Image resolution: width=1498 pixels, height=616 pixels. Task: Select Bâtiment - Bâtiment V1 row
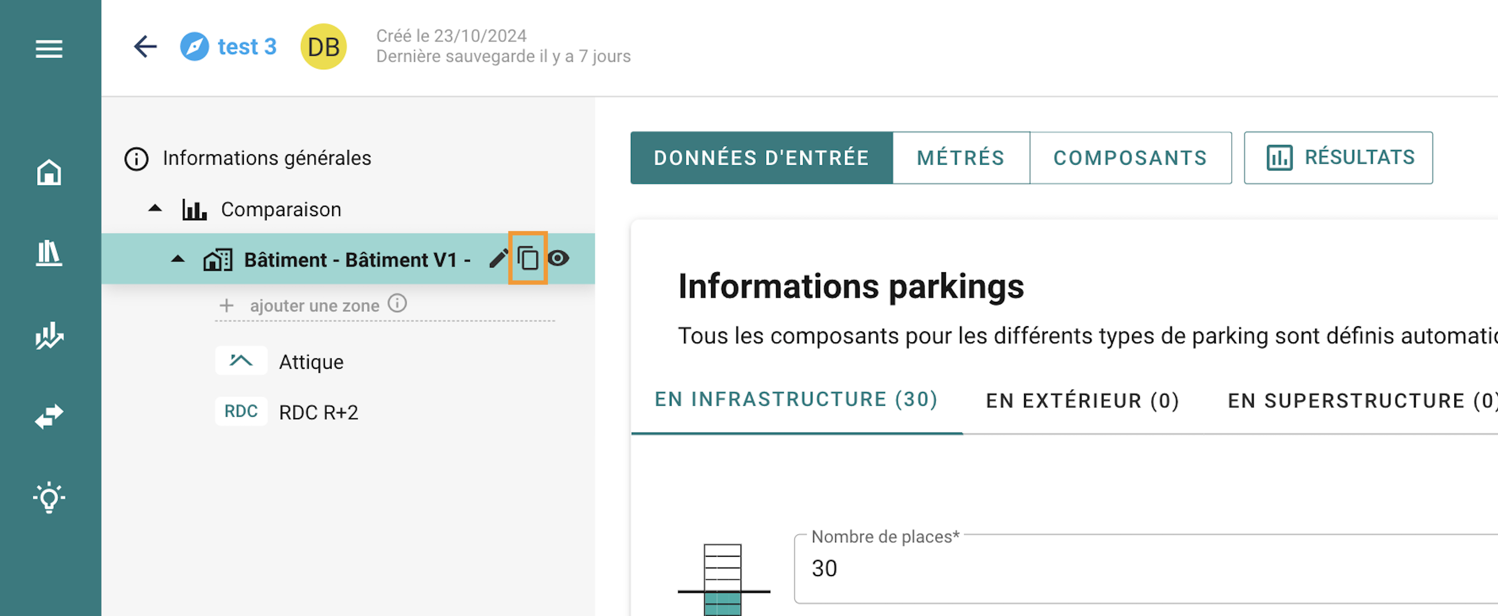pyautogui.click(x=348, y=259)
